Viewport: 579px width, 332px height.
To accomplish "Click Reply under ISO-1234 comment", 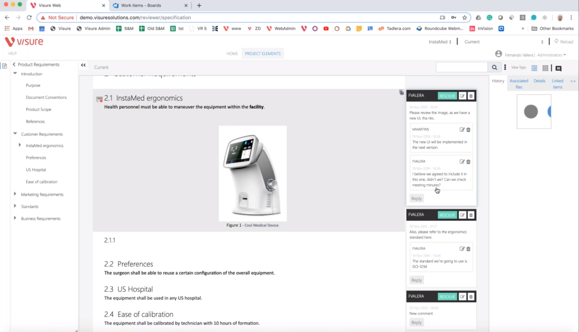I will point(416,280).
